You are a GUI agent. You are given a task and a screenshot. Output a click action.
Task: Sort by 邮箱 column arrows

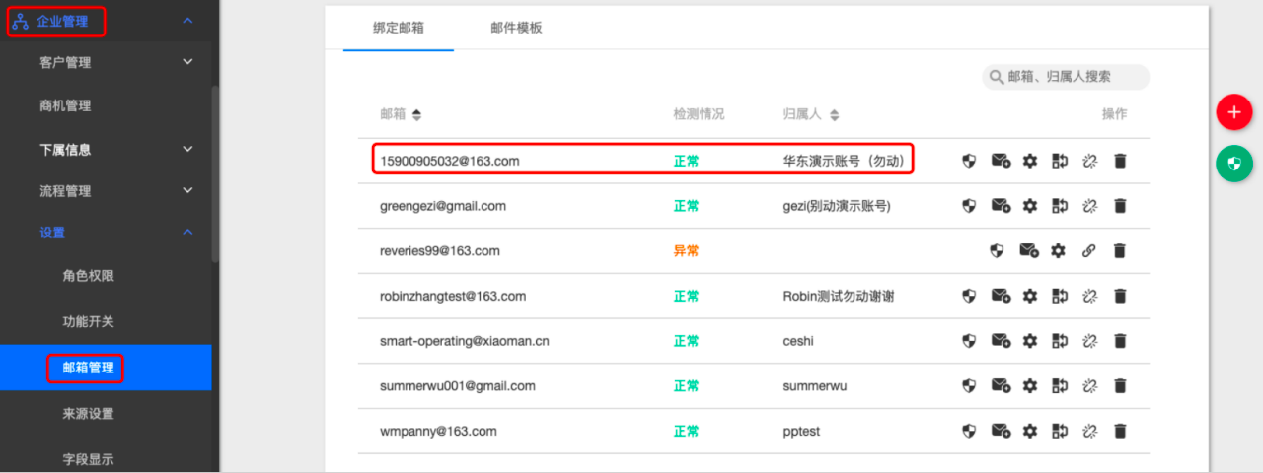(416, 115)
